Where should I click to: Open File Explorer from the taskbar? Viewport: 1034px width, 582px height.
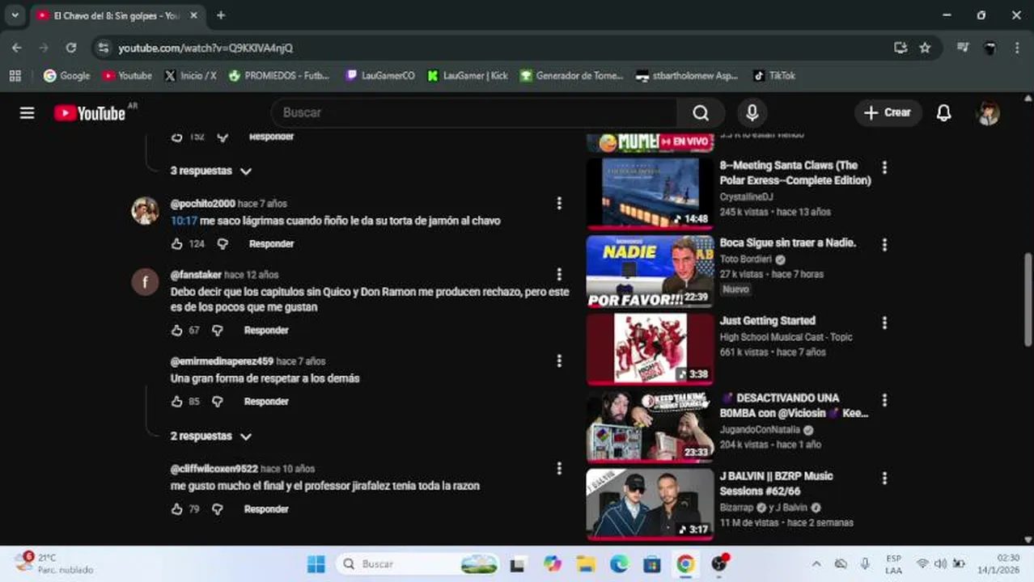click(x=586, y=563)
